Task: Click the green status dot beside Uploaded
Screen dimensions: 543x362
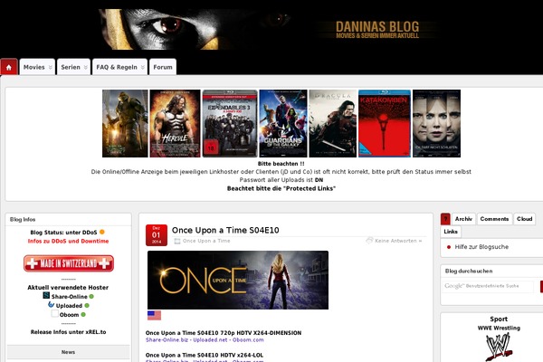Action: [x=87, y=306]
